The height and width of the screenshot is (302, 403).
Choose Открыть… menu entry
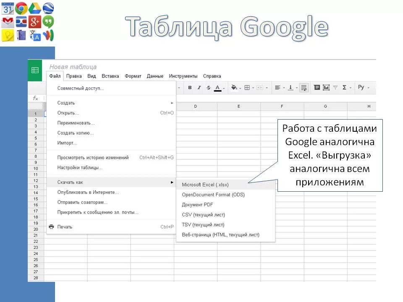click(111, 113)
